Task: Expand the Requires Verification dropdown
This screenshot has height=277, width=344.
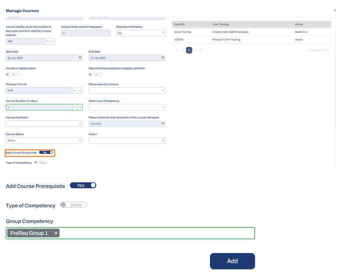Action: pos(141,33)
